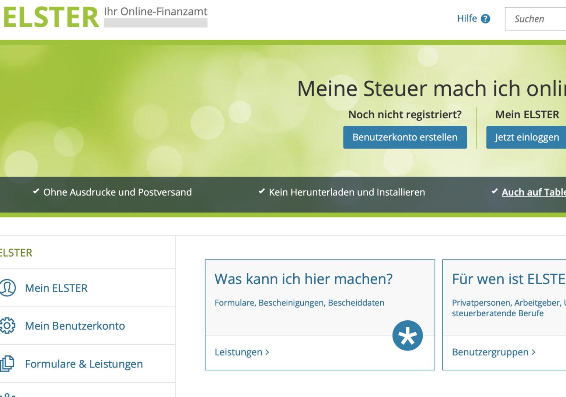The width and height of the screenshot is (566, 397).
Task: Click the Noch nicht registriert? text
Action: [x=405, y=115]
